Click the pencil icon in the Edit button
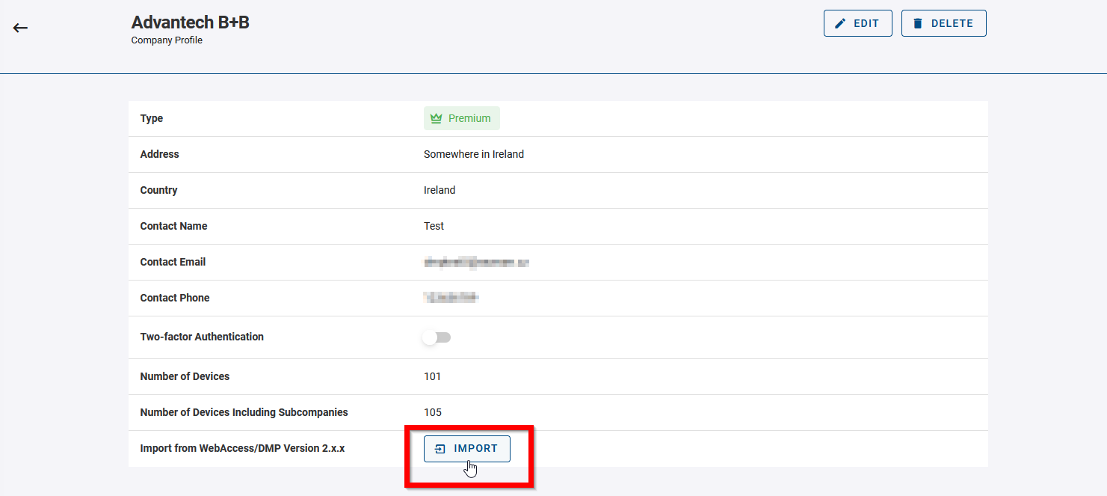Viewport: 1107px width, 496px height. pyautogui.click(x=841, y=23)
